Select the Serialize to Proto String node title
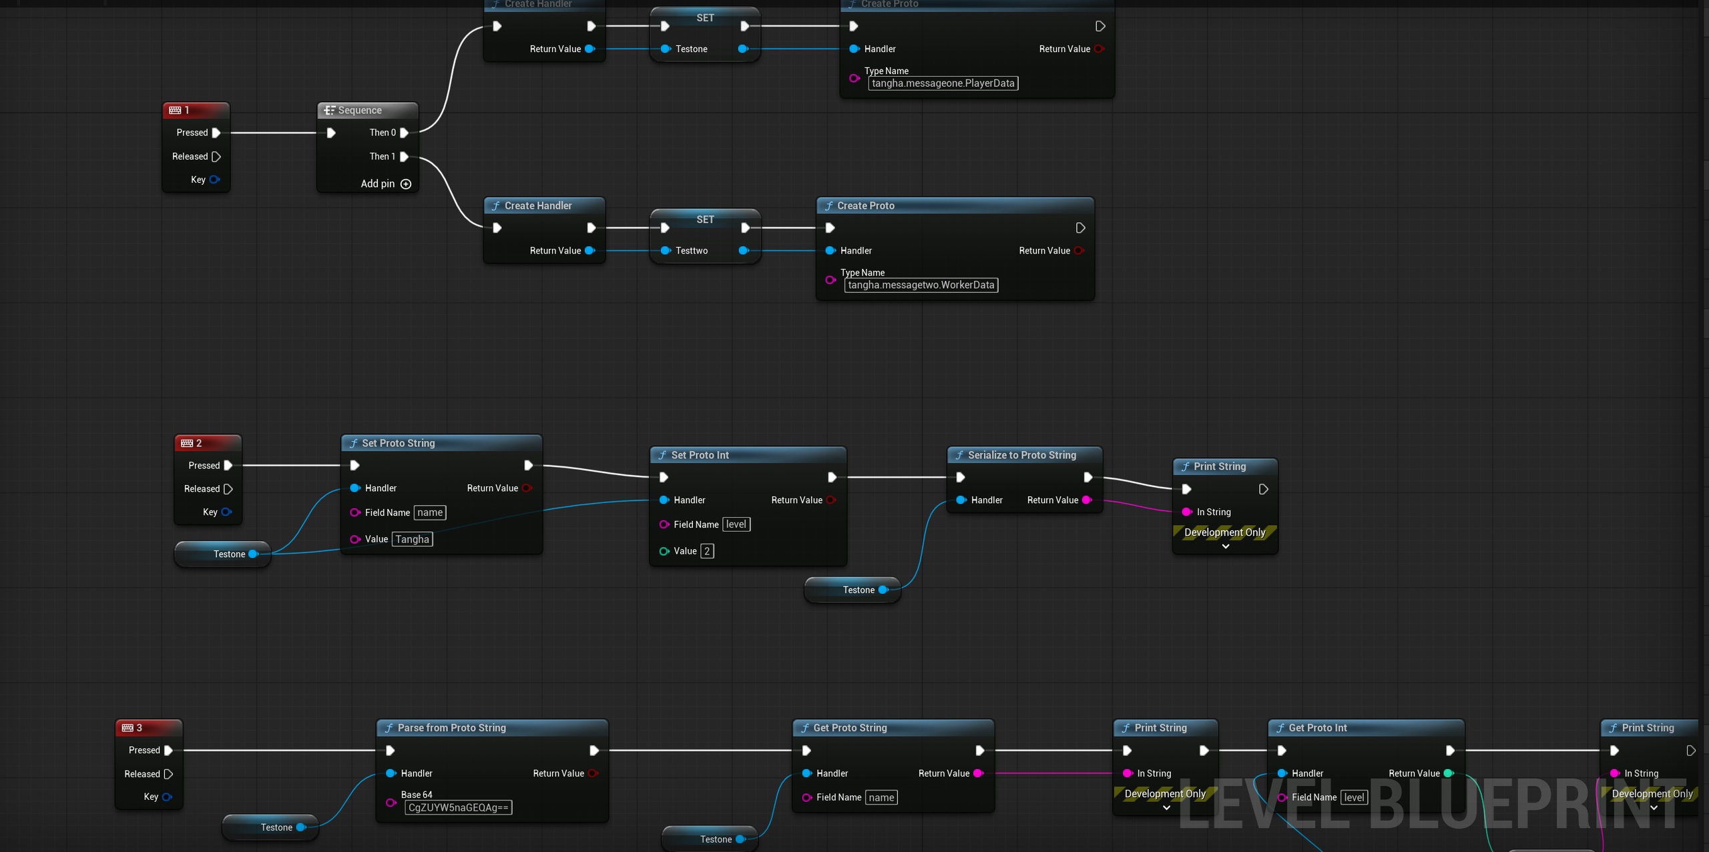Image resolution: width=1709 pixels, height=852 pixels. coord(1022,455)
